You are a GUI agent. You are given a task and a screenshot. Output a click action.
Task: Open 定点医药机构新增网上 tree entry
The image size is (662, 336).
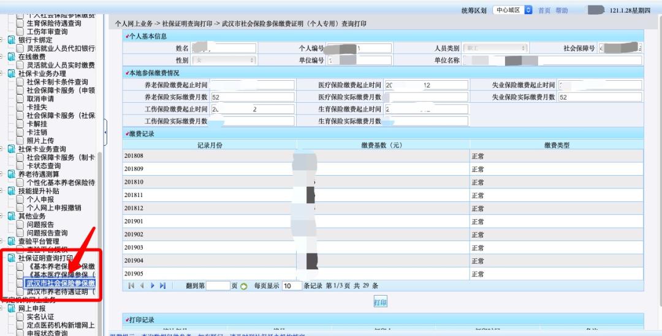(x=61, y=325)
